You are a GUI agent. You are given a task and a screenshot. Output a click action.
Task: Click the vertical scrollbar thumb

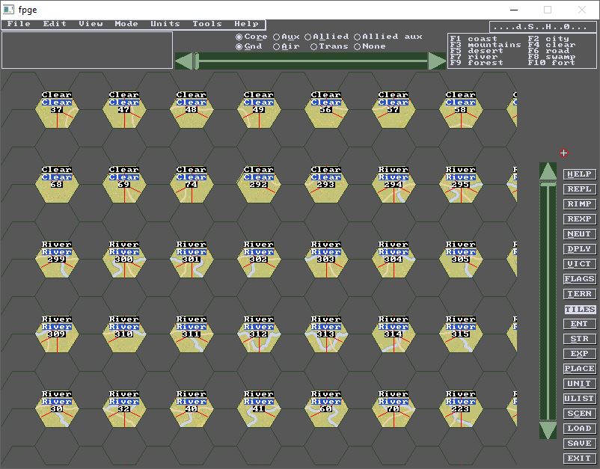548,185
